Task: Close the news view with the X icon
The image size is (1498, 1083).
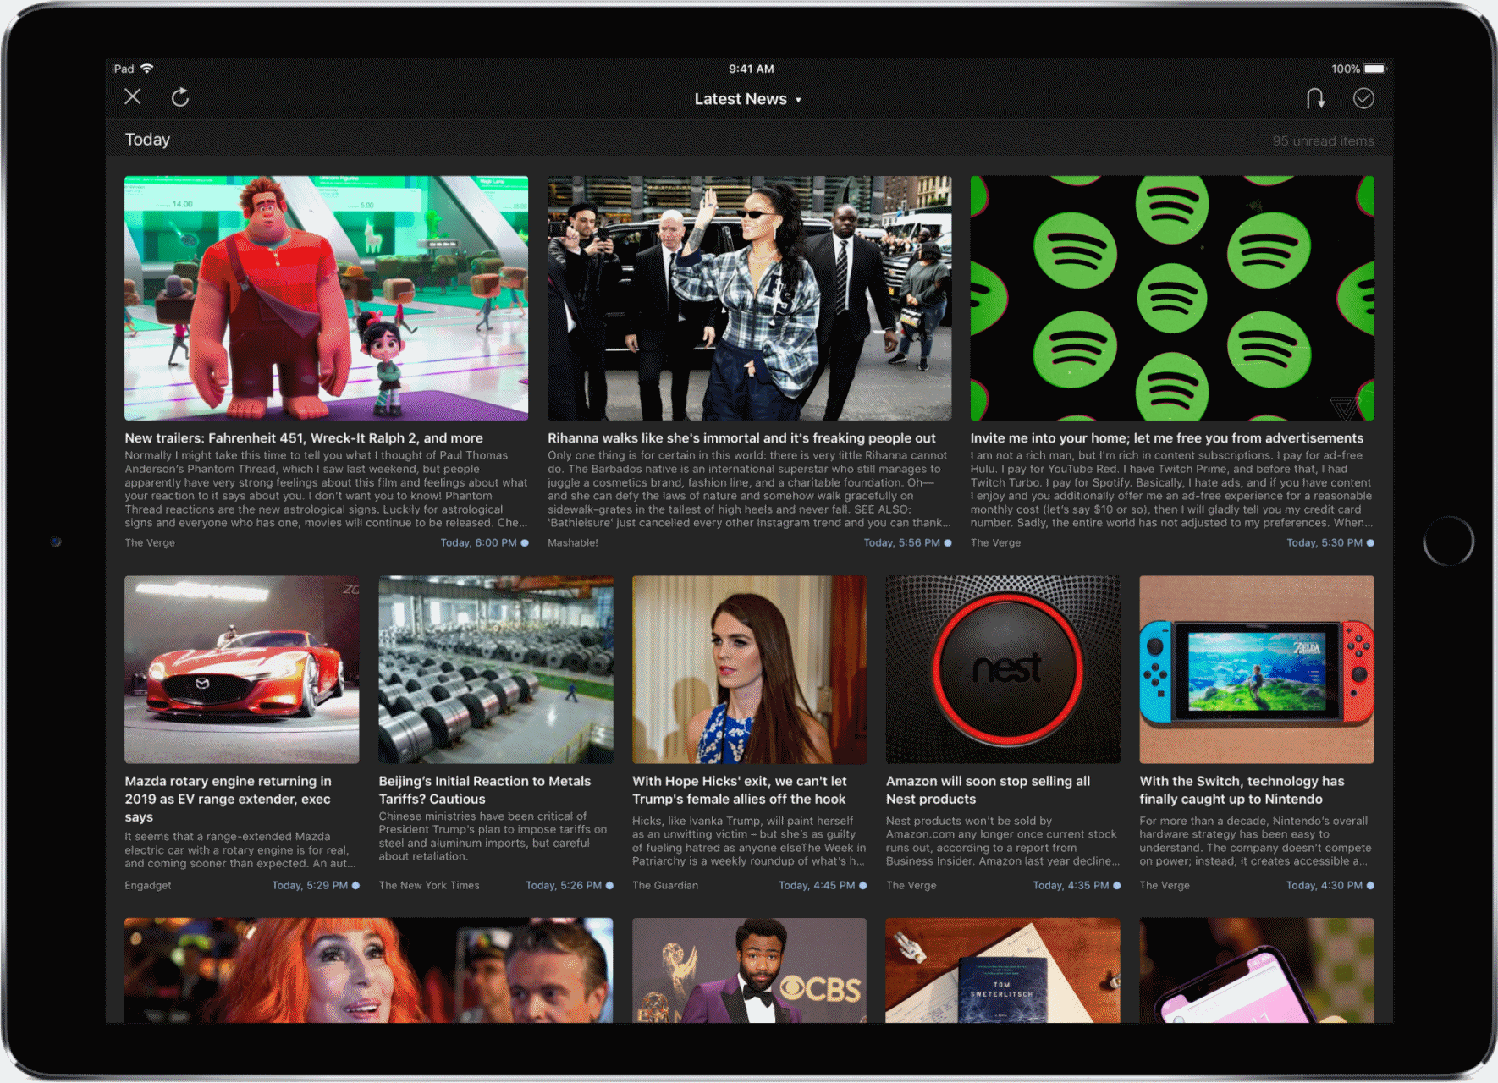Action: (x=133, y=96)
